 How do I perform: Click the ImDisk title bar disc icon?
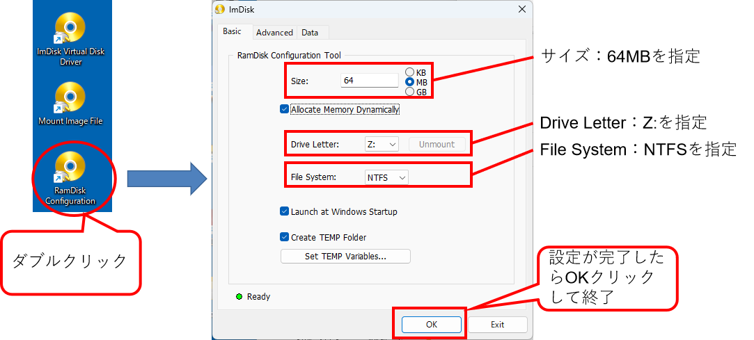(220, 8)
